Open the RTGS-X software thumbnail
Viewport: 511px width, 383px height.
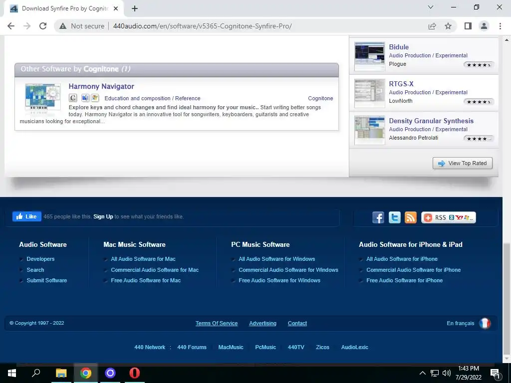pos(370,93)
